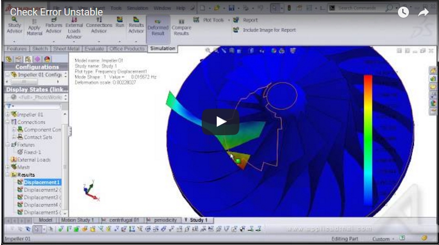The width and height of the screenshot is (439, 245).
Task: Click the Select cursor tool in top toolbar
Action: [275, 8]
